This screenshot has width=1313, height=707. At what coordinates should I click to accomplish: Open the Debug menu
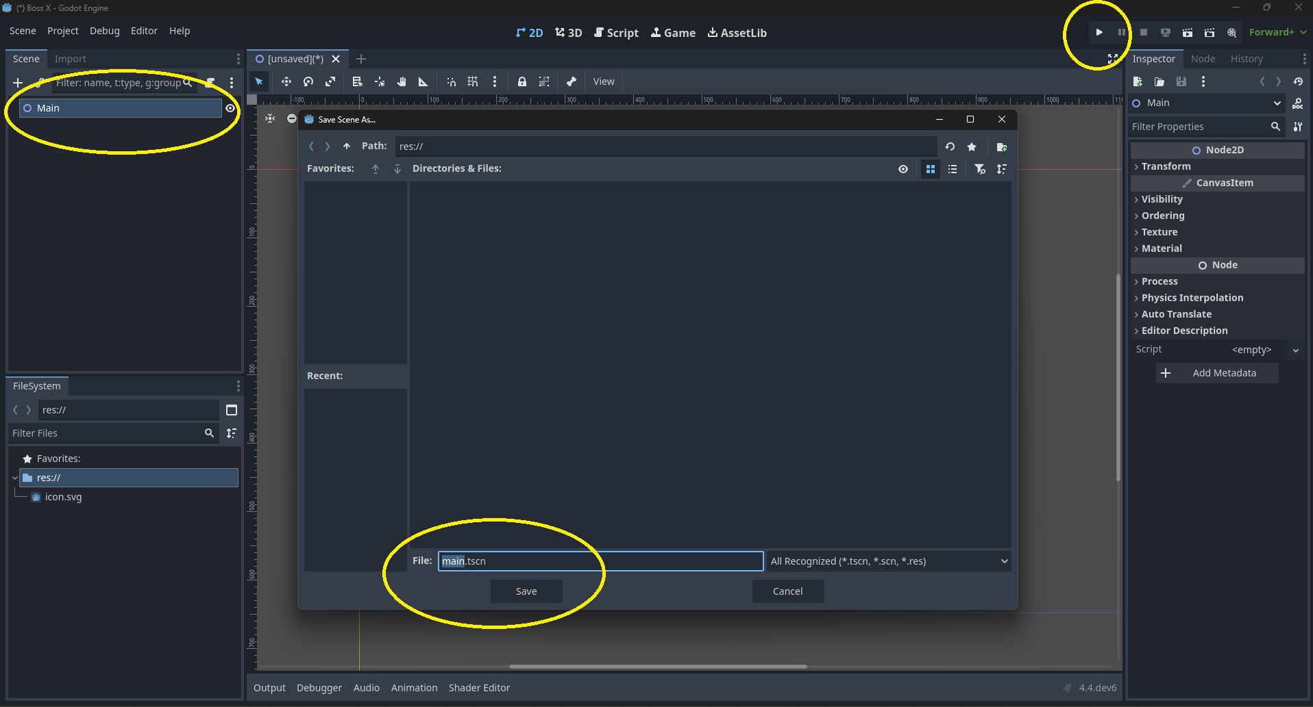click(x=104, y=31)
